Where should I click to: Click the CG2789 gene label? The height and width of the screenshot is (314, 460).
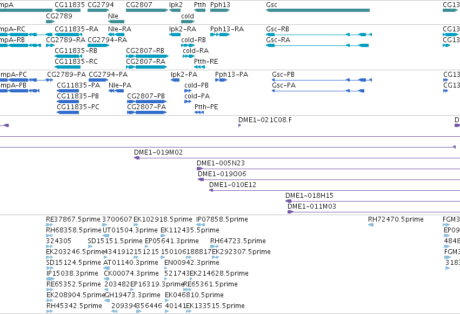59,16
